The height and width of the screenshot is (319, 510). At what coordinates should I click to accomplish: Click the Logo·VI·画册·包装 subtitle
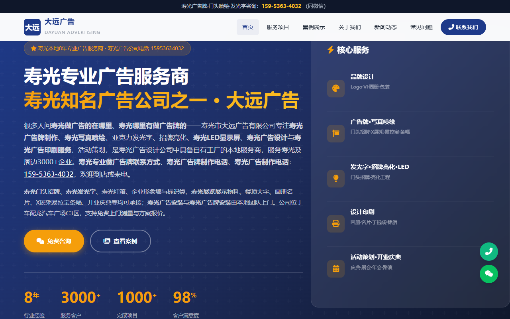tap(370, 87)
